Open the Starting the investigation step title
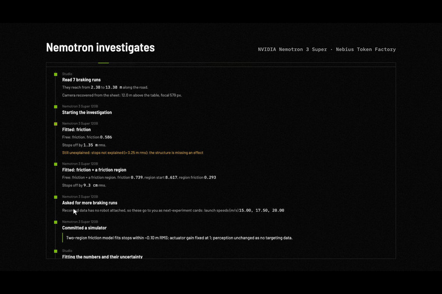The height and width of the screenshot is (294, 442). tap(87, 112)
